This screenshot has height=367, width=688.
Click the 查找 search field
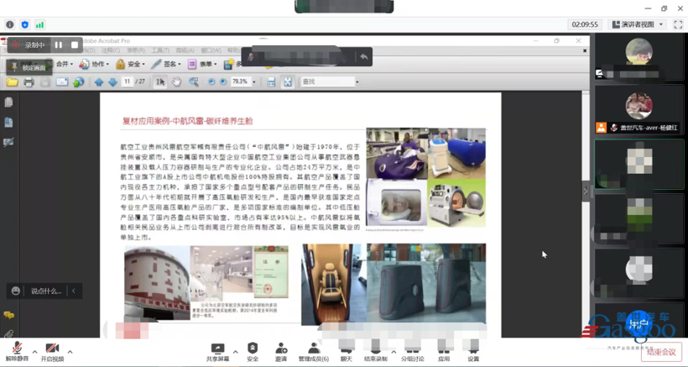(327, 81)
